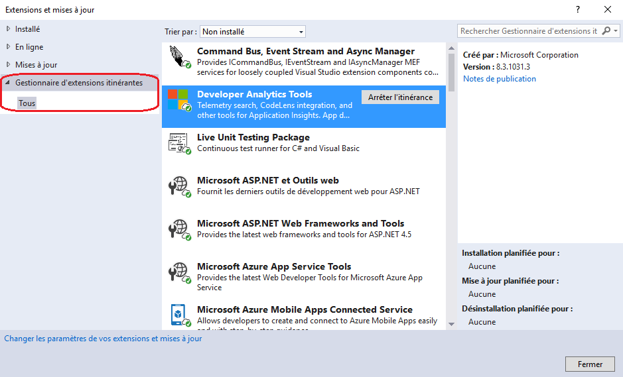This screenshot has width=623, height=377.
Task: Click the Azure App Service Tools icon
Action: tap(179, 272)
